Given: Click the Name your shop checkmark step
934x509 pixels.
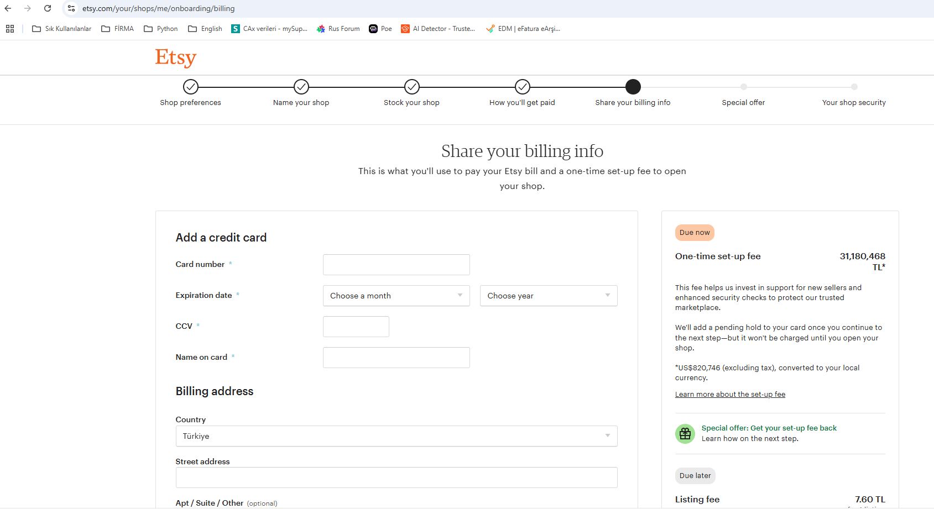Looking at the screenshot, I should pyautogui.click(x=301, y=87).
